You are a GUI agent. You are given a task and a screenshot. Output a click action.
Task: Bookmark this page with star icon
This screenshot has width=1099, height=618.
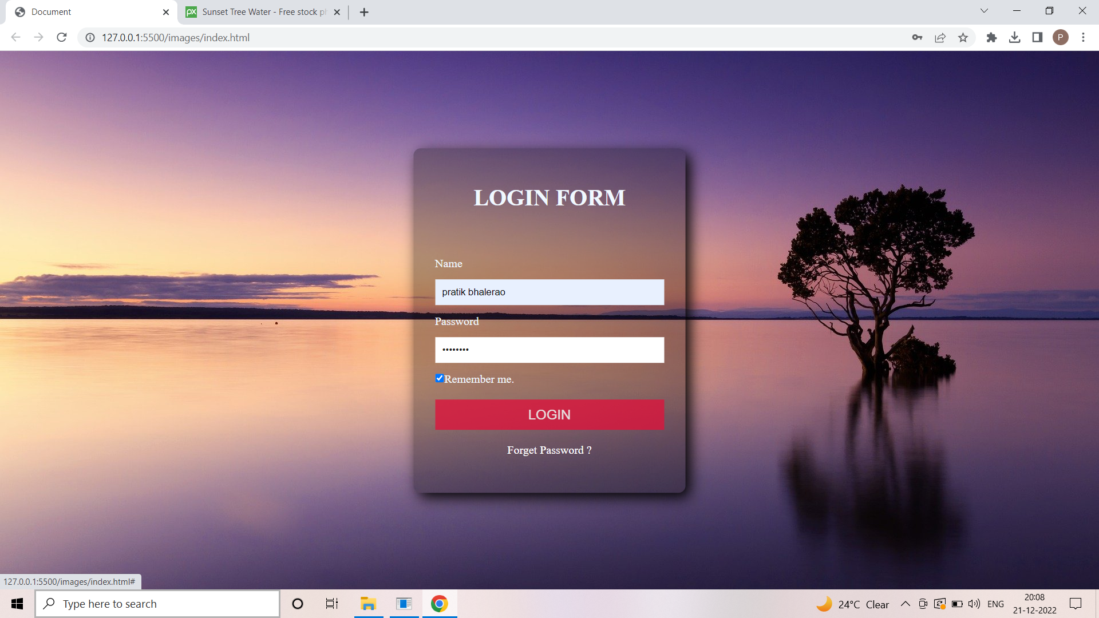click(x=963, y=38)
